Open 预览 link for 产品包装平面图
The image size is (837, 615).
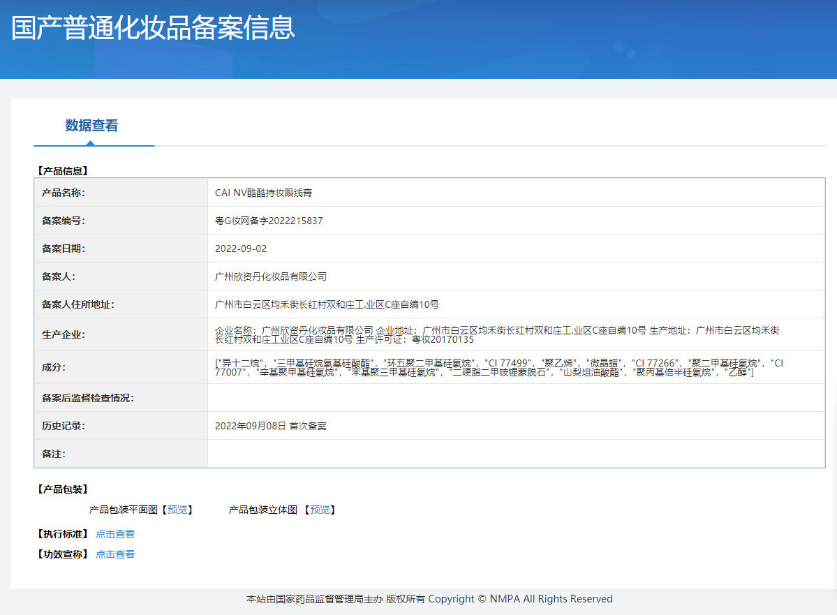(177, 510)
